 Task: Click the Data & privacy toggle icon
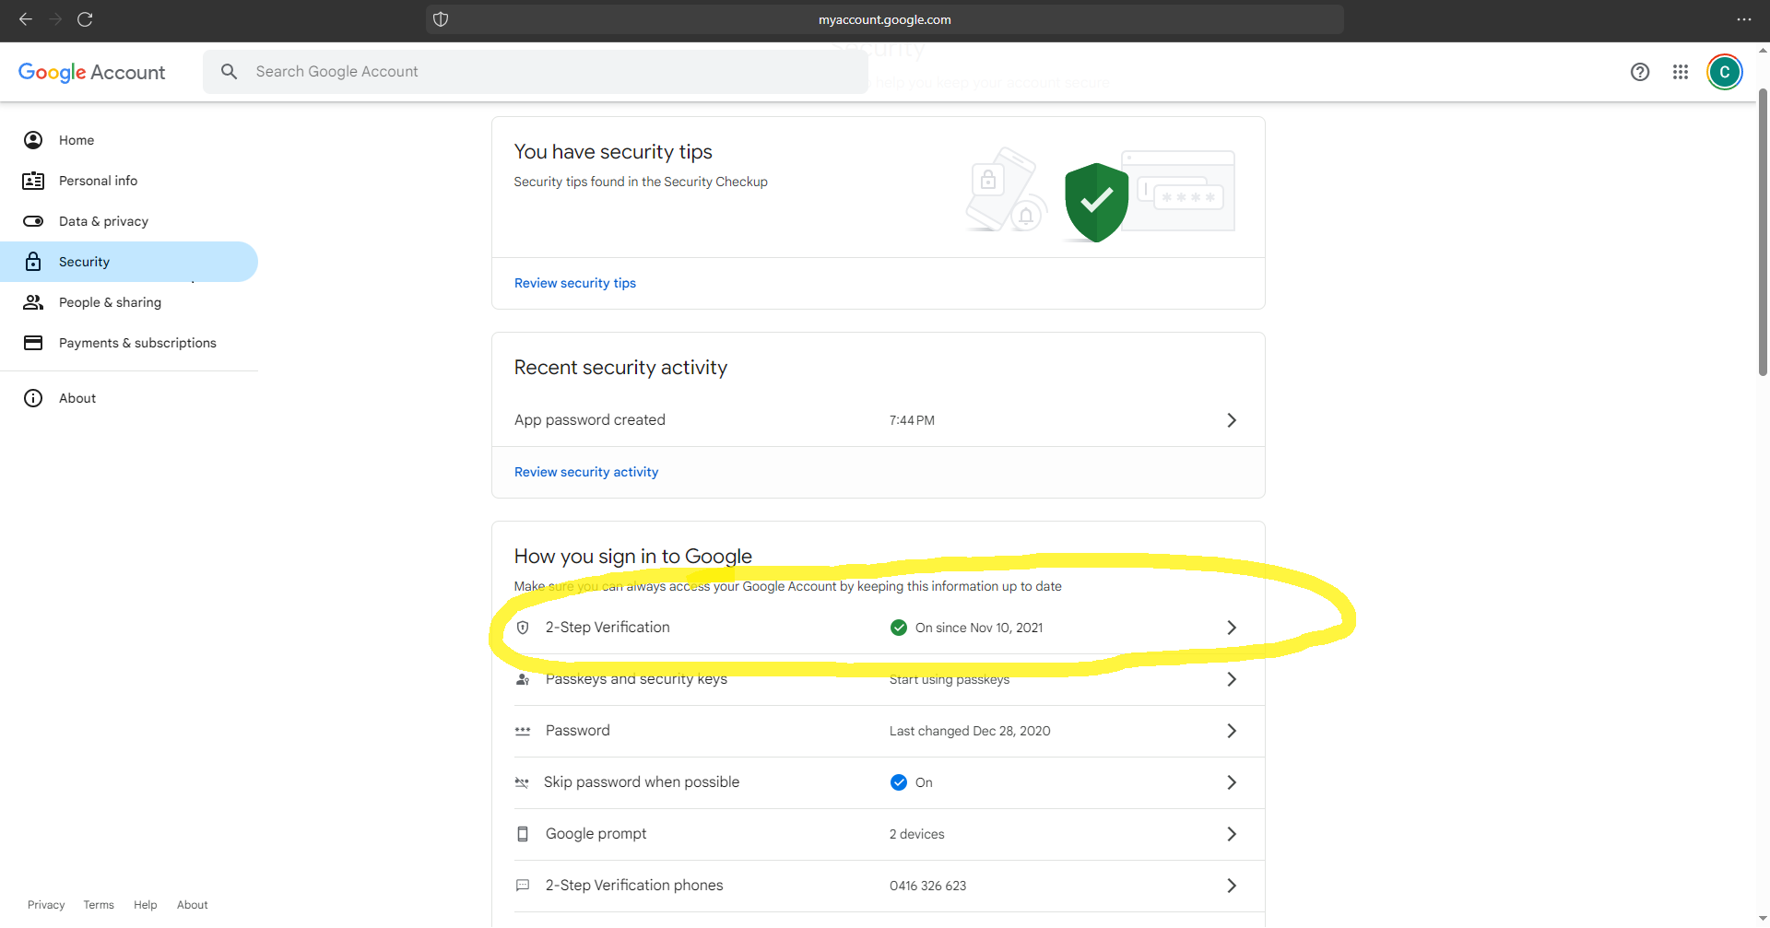[33, 221]
